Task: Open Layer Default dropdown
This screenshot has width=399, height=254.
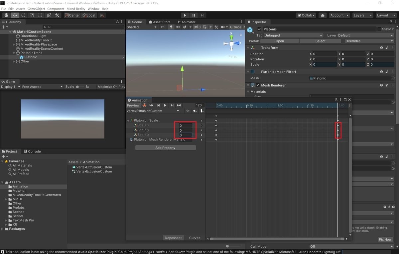Action: click(x=366, y=35)
